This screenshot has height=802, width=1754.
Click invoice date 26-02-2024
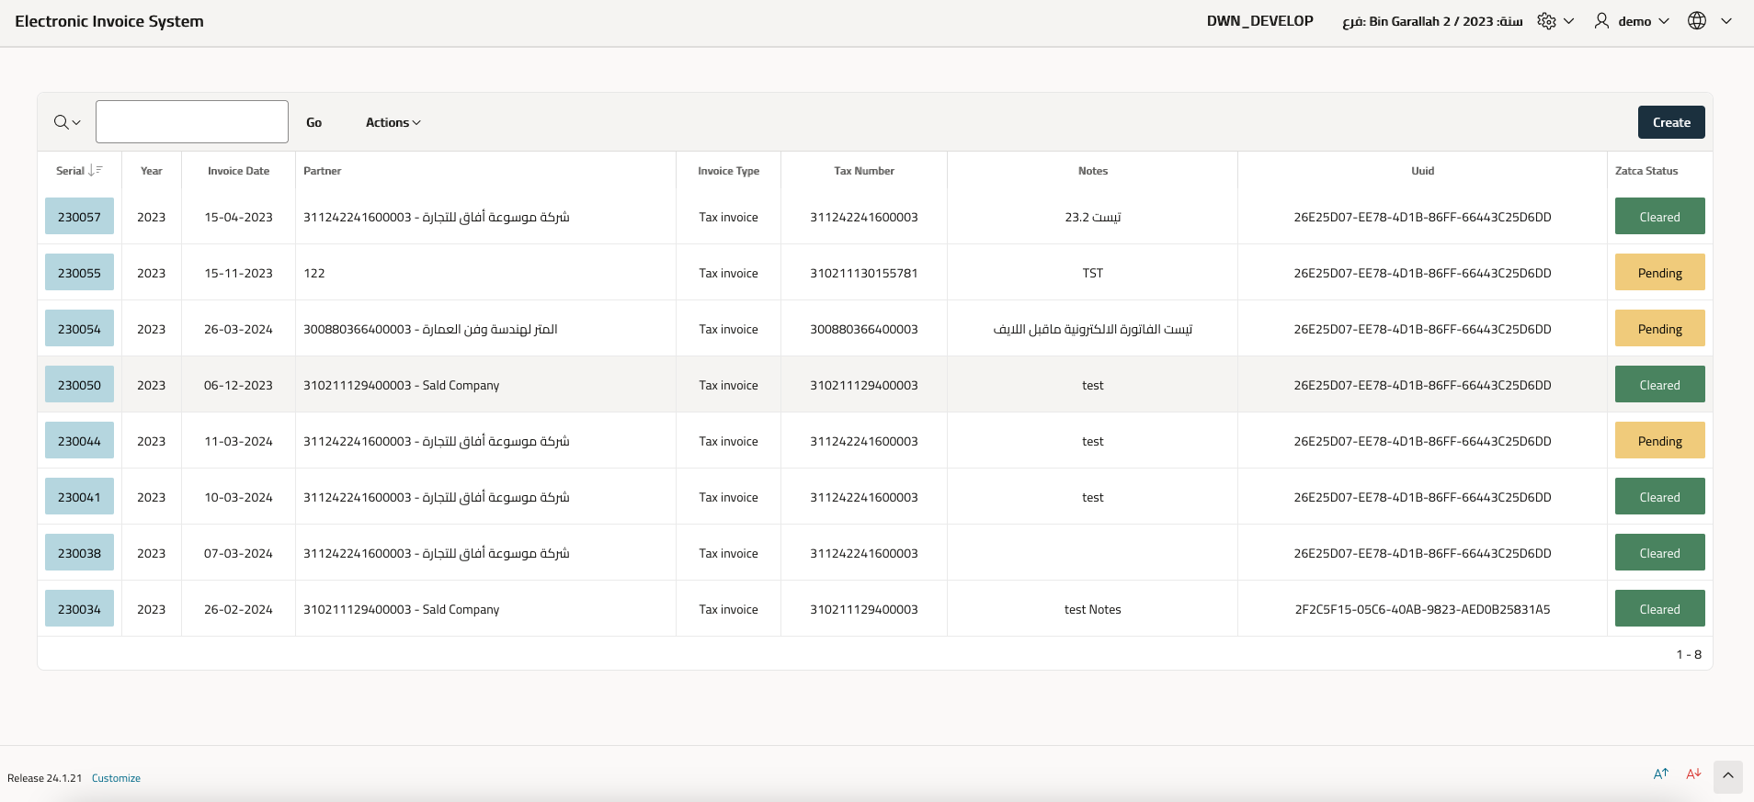tap(238, 609)
